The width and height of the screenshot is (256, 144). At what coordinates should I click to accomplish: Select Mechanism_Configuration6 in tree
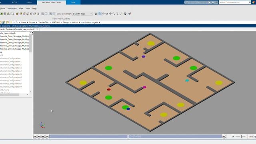pos(11,77)
